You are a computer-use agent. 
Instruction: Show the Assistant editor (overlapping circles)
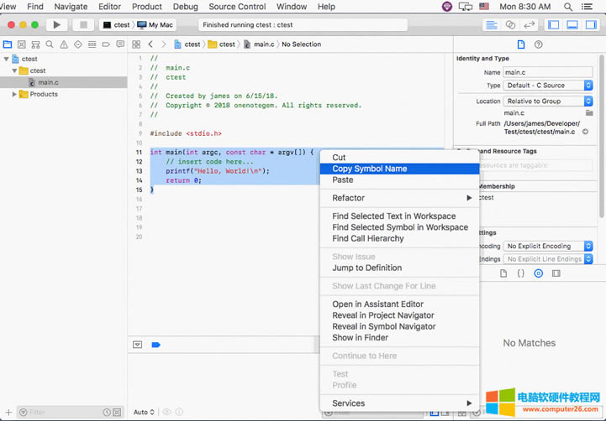511,25
